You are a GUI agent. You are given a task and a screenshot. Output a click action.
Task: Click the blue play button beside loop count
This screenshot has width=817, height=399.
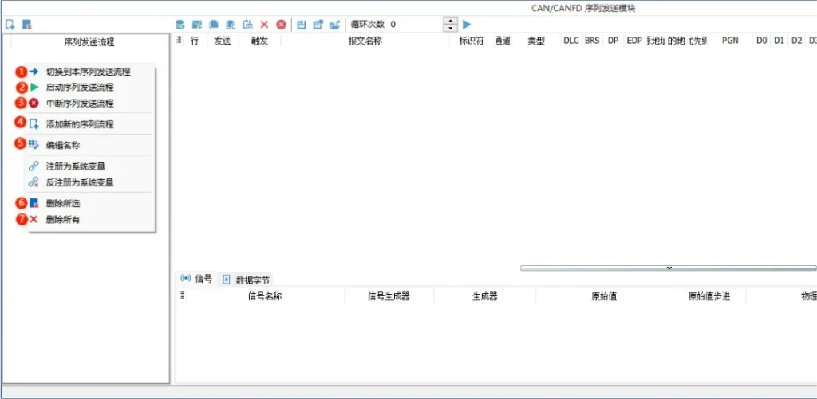(467, 25)
